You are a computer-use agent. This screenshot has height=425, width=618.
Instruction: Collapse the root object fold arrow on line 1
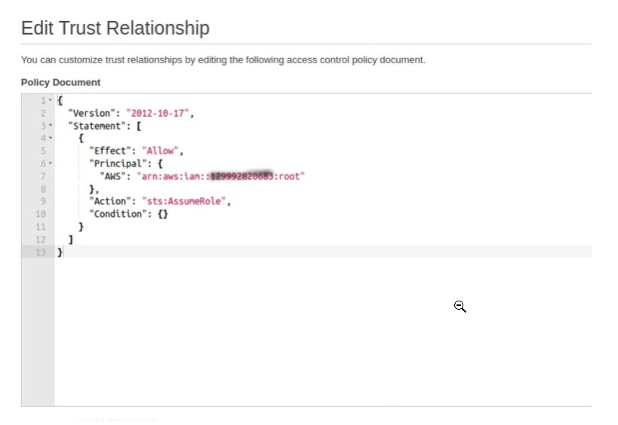51,100
